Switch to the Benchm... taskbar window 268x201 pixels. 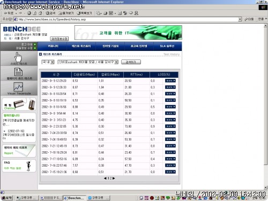pyautogui.click(x=75, y=198)
